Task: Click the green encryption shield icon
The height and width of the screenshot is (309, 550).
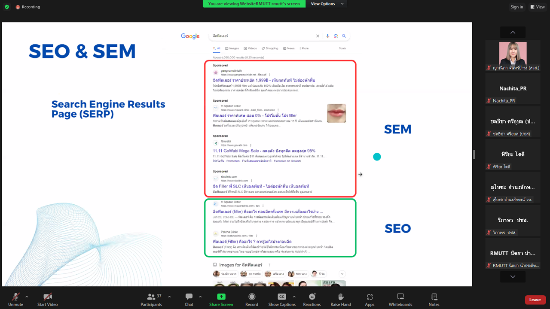Action: coord(6,7)
